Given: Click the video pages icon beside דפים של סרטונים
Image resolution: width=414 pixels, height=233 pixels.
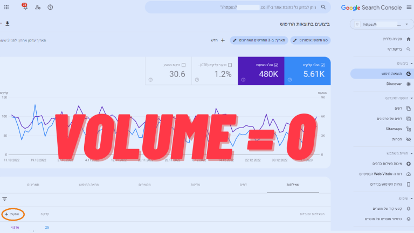Looking at the screenshot, I should pyautogui.click(x=409, y=118).
